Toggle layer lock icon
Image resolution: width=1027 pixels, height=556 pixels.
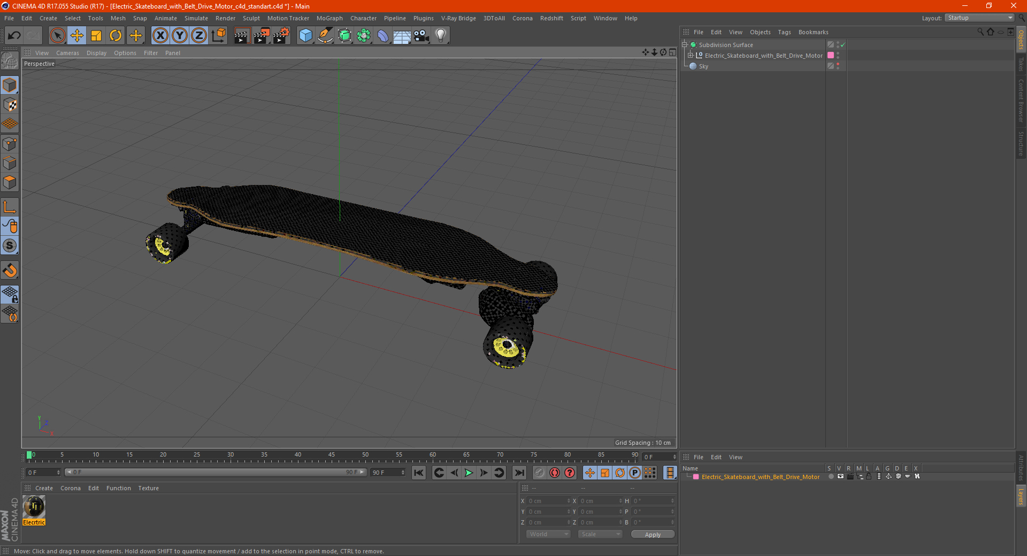(869, 476)
